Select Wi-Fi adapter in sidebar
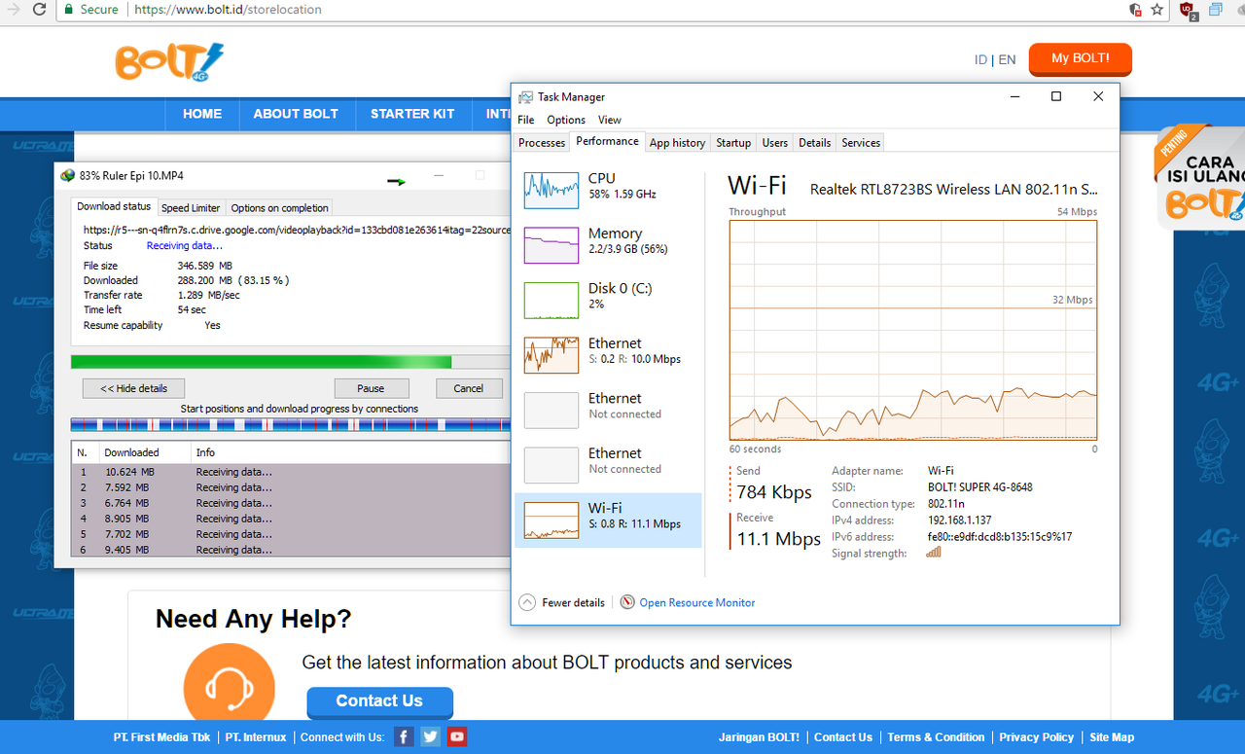 (608, 520)
